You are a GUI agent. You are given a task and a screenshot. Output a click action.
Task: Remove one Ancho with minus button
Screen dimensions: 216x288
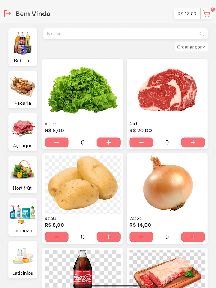(x=141, y=142)
